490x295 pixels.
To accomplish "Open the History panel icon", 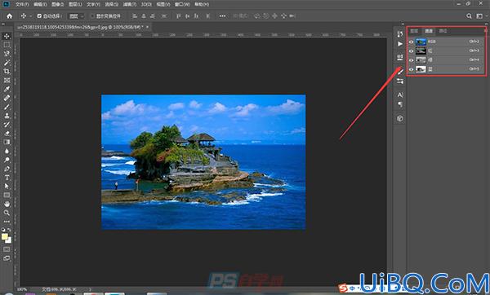I will click(400, 33).
